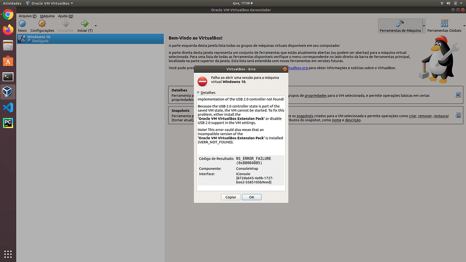466x262 pixels.
Task: Open Ubuntu Software from the dock
Action: (x=8, y=61)
